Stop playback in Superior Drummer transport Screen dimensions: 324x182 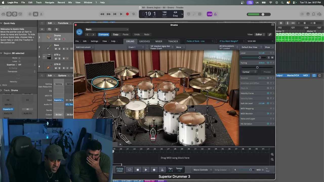tap(138, 170)
